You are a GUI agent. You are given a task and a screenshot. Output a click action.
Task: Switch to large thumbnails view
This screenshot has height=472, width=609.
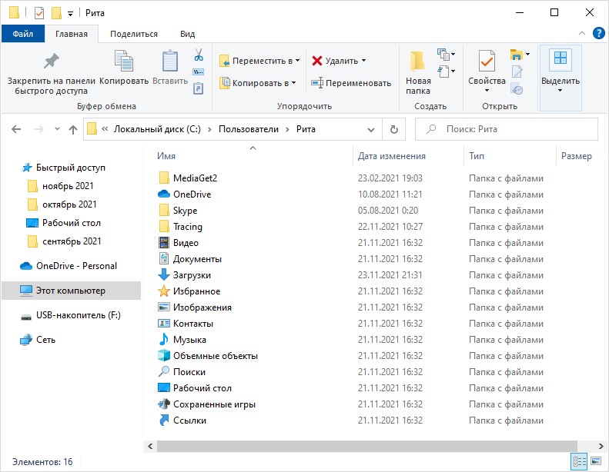pos(596,461)
